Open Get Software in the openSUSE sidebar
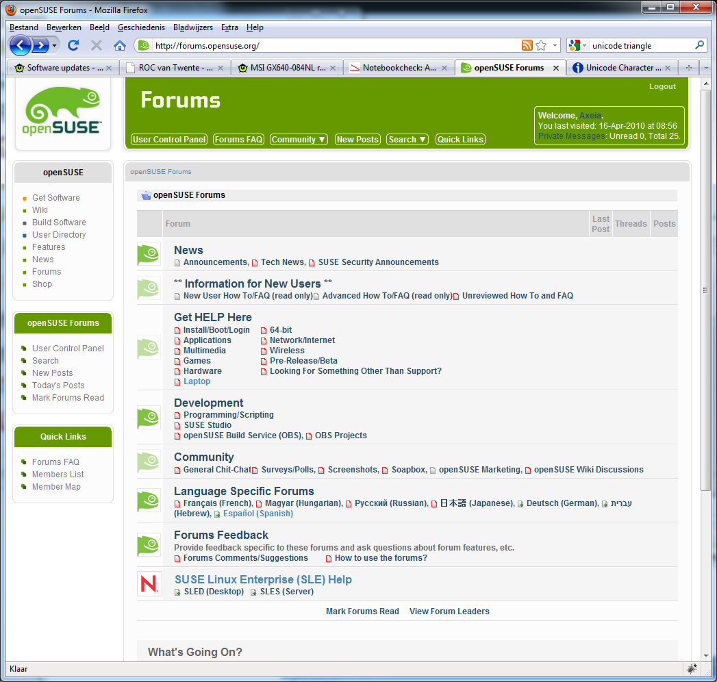The image size is (717, 682). 55,197
